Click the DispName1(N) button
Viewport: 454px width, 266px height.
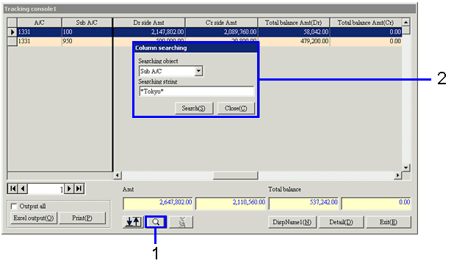pyautogui.click(x=292, y=222)
